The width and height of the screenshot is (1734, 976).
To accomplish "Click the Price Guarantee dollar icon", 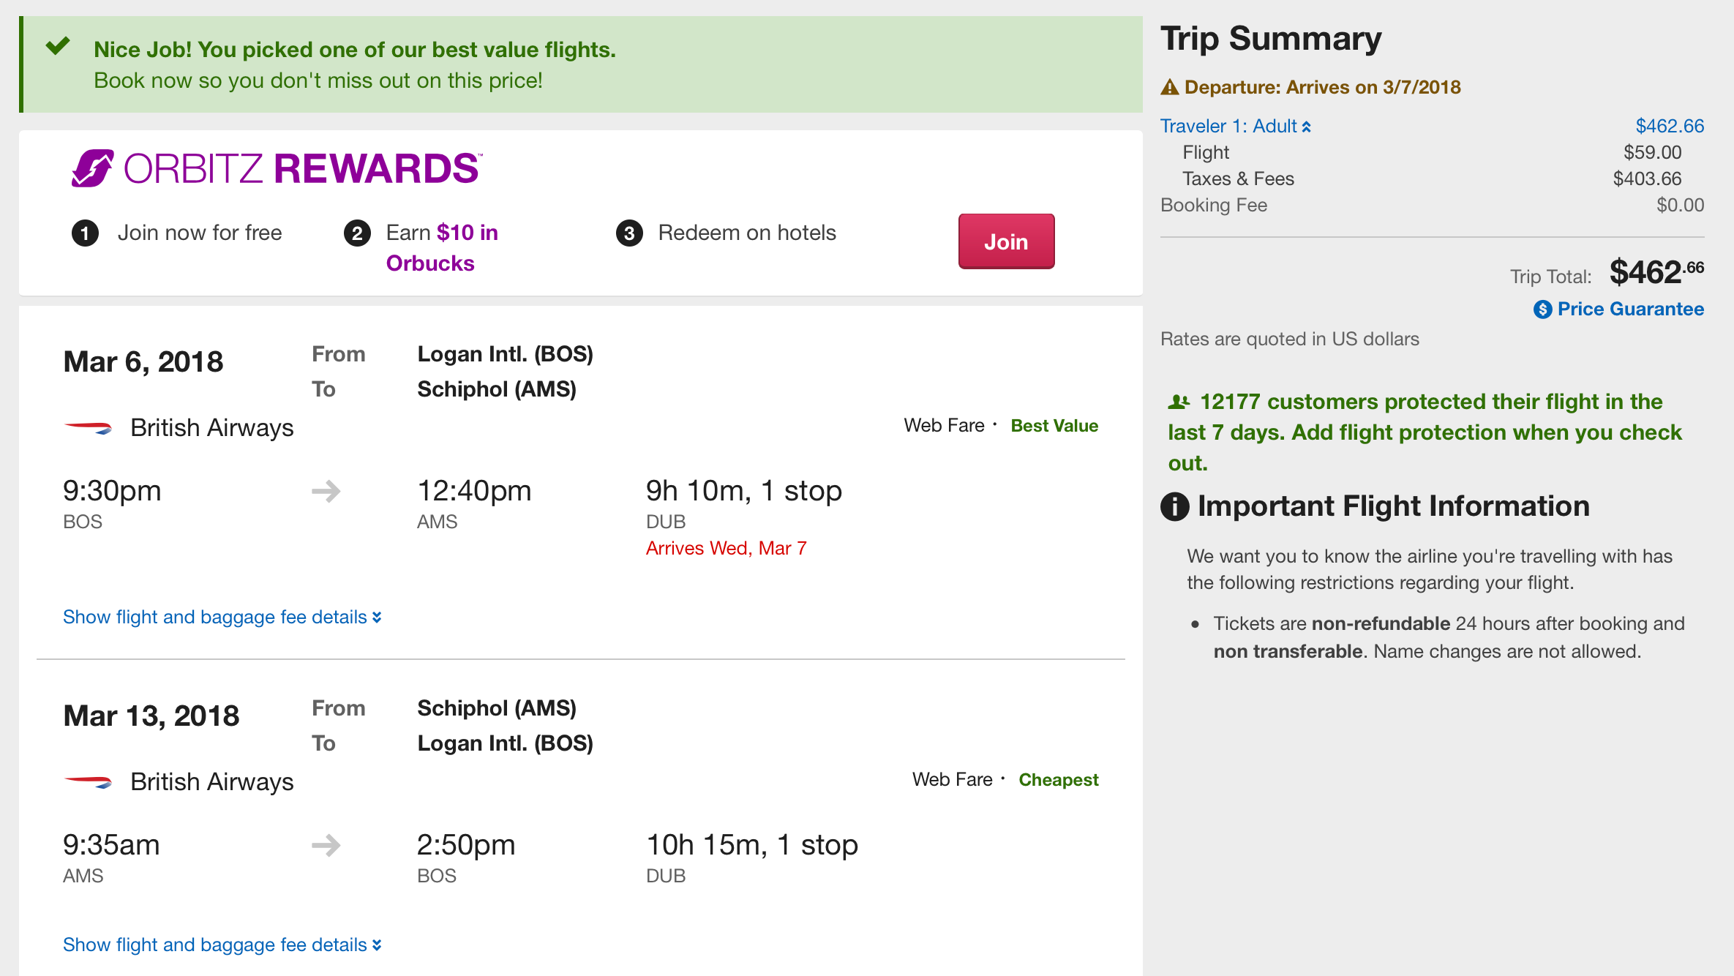I will 1542,309.
